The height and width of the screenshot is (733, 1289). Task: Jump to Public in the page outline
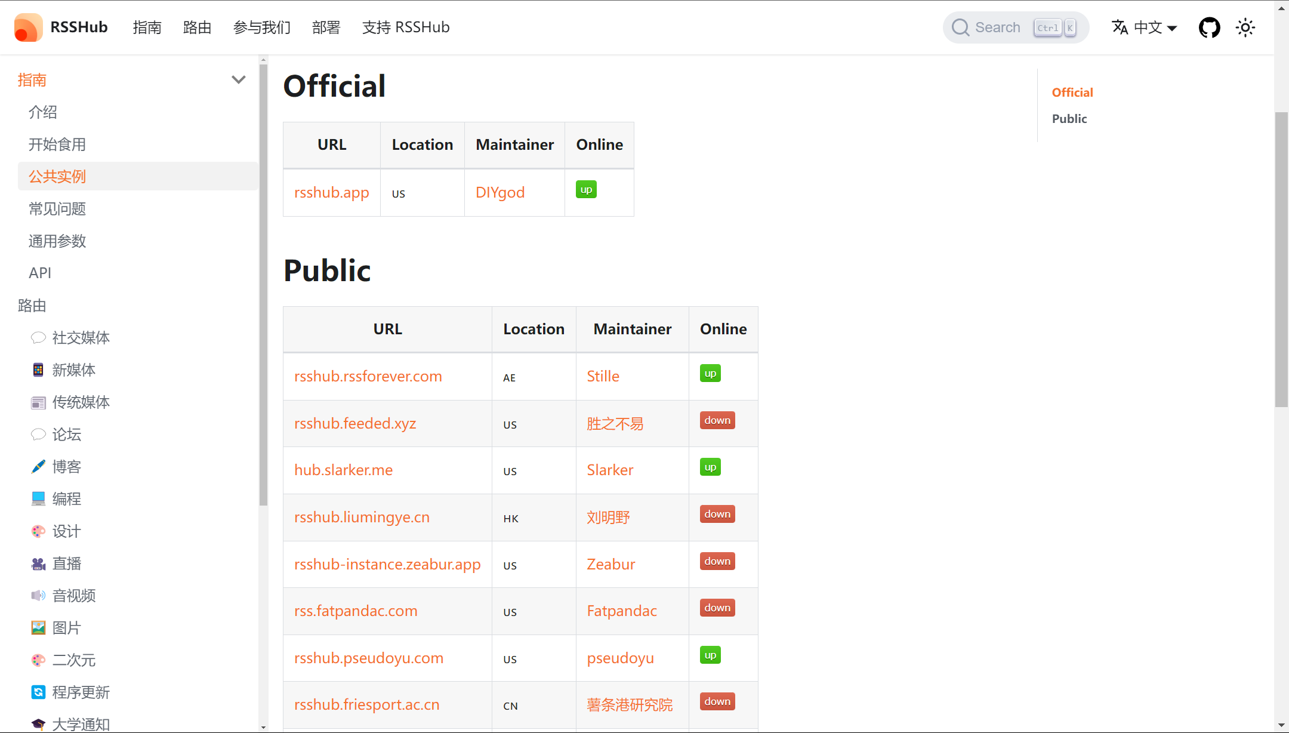tap(1069, 119)
